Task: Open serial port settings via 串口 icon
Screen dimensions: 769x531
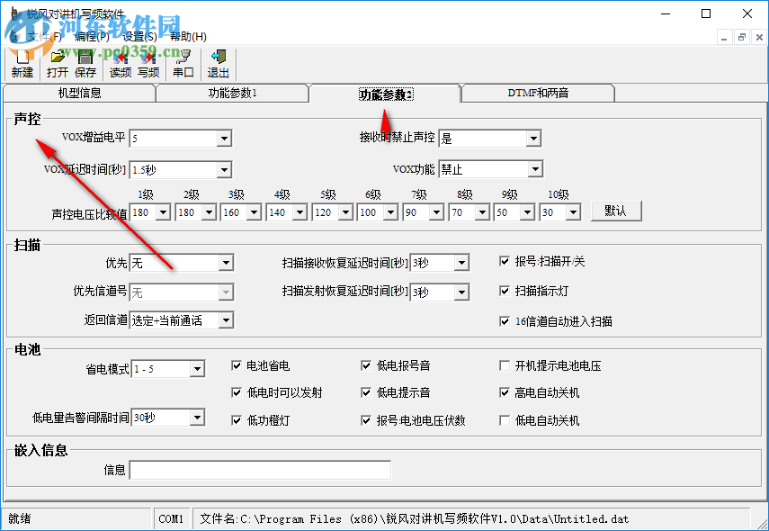Action: pos(183,58)
